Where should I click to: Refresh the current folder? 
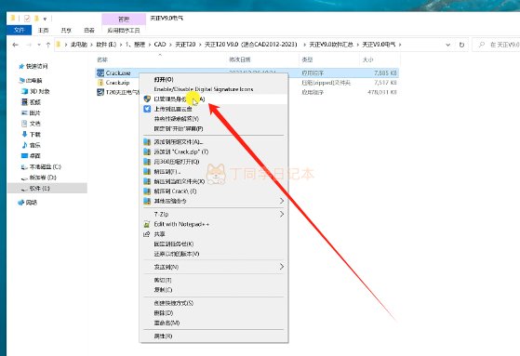tap(461, 45)
